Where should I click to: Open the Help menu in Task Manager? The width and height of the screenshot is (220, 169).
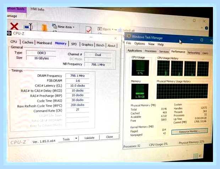[x=160, y=44]
